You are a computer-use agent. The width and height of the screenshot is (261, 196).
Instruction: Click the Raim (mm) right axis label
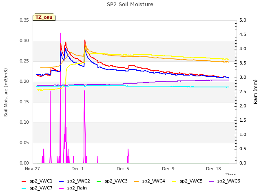point(255,92)
